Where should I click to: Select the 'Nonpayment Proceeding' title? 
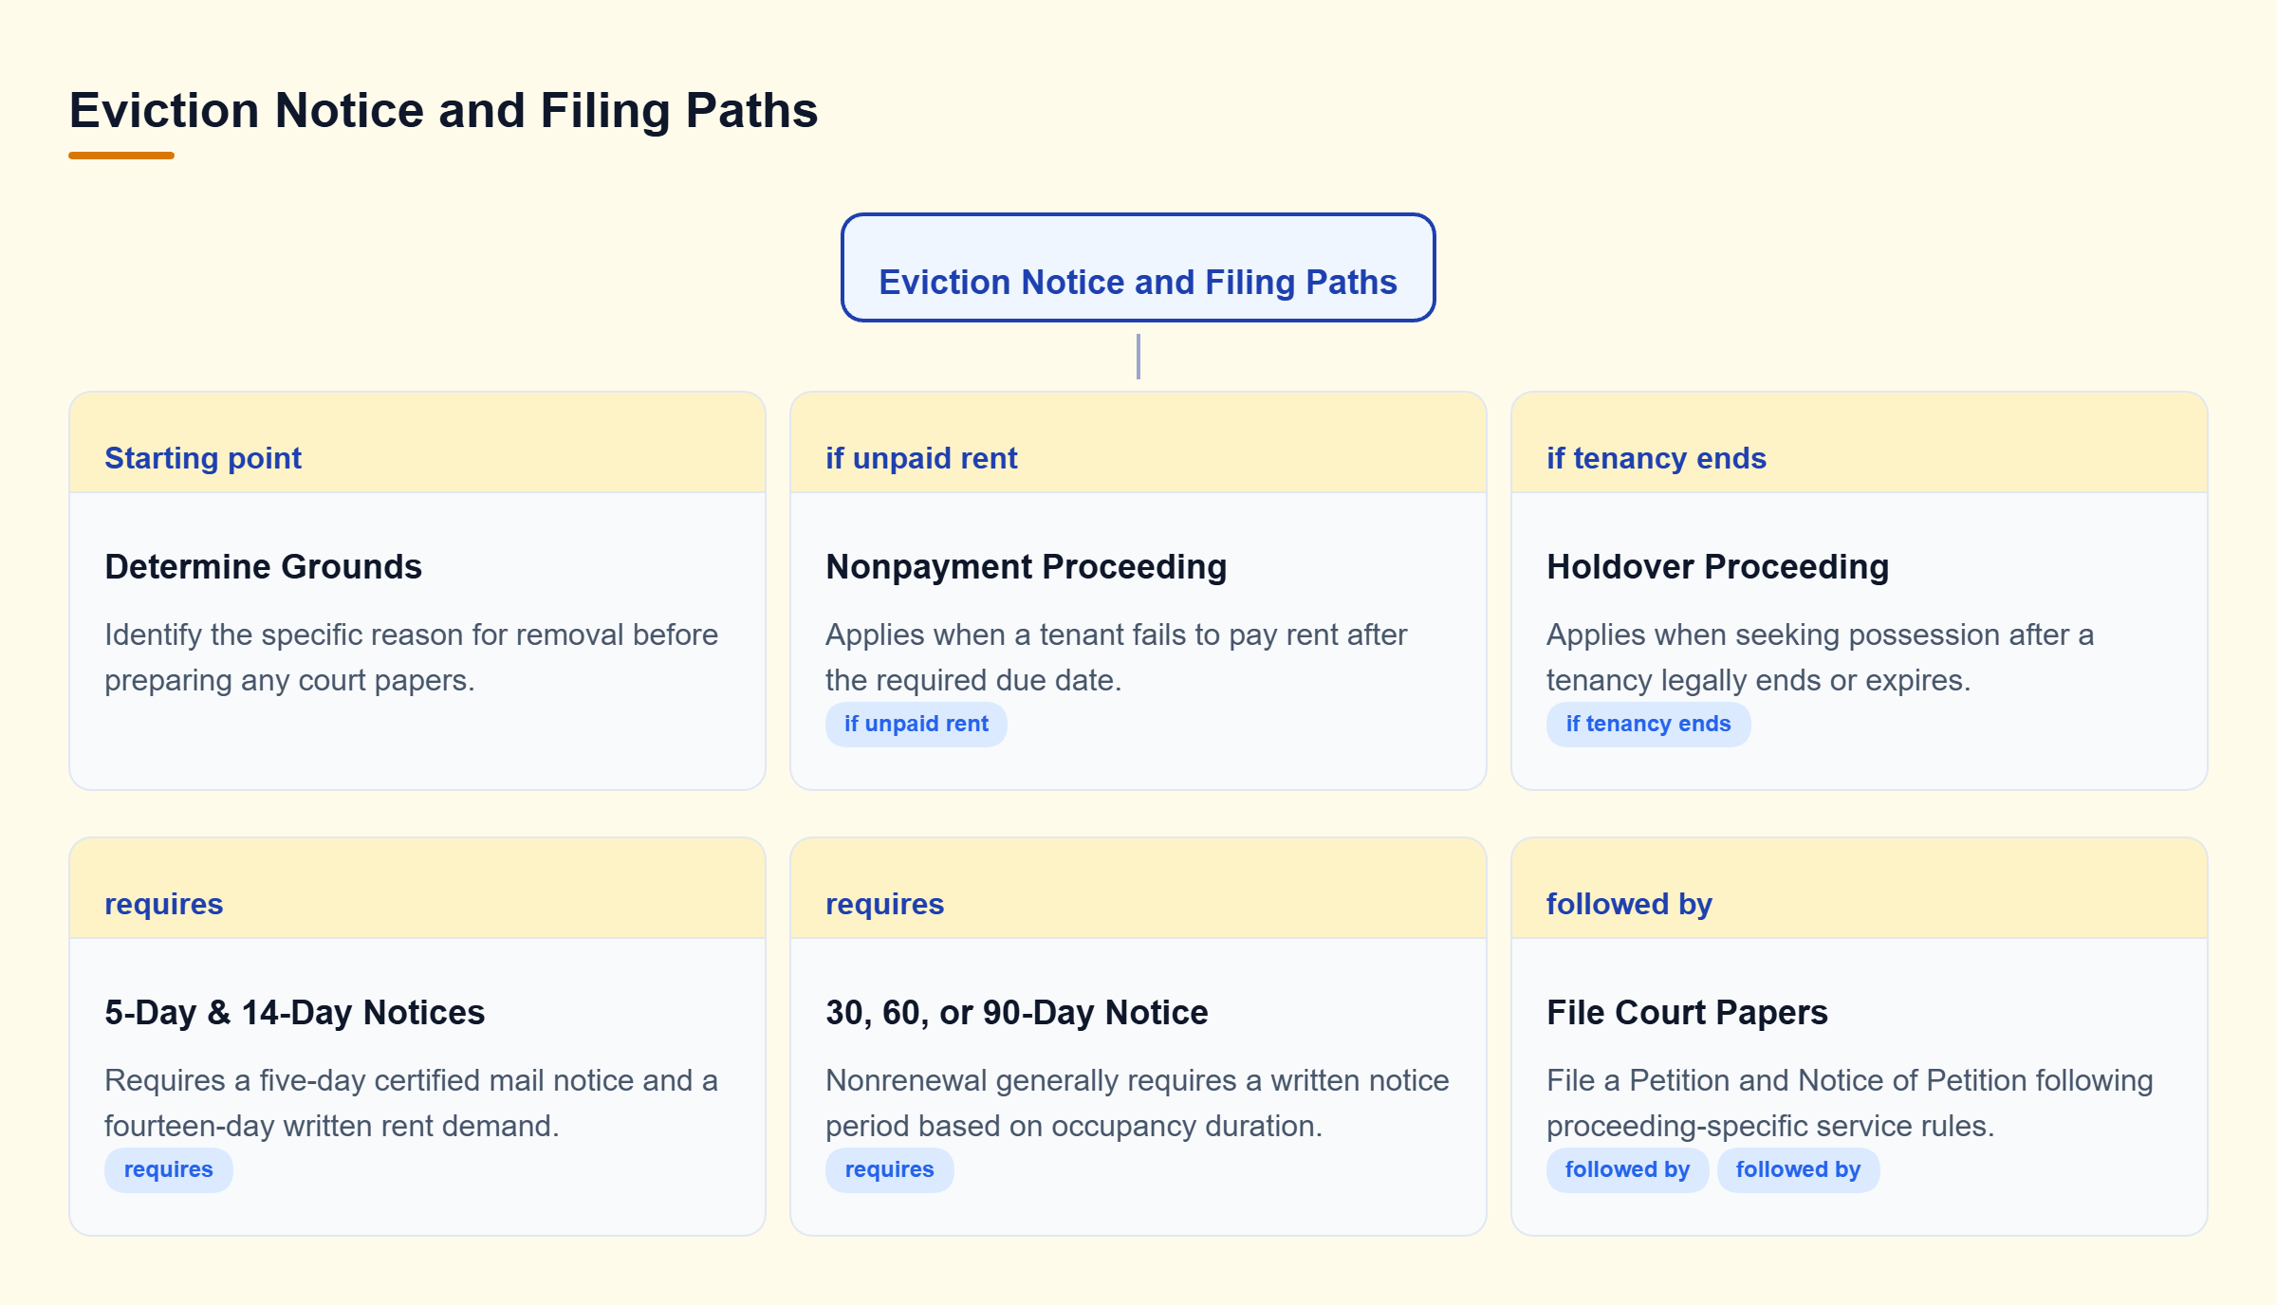(x=1027, y=566)
